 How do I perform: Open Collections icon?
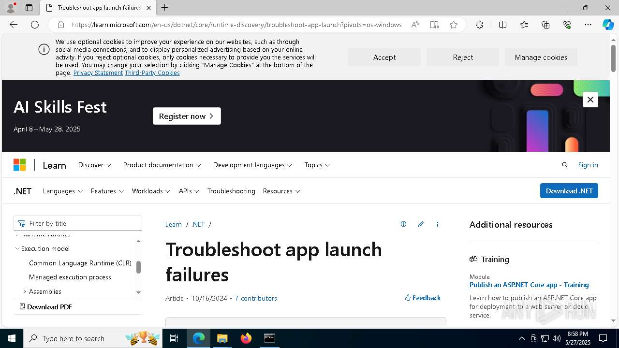pos(545,25)
